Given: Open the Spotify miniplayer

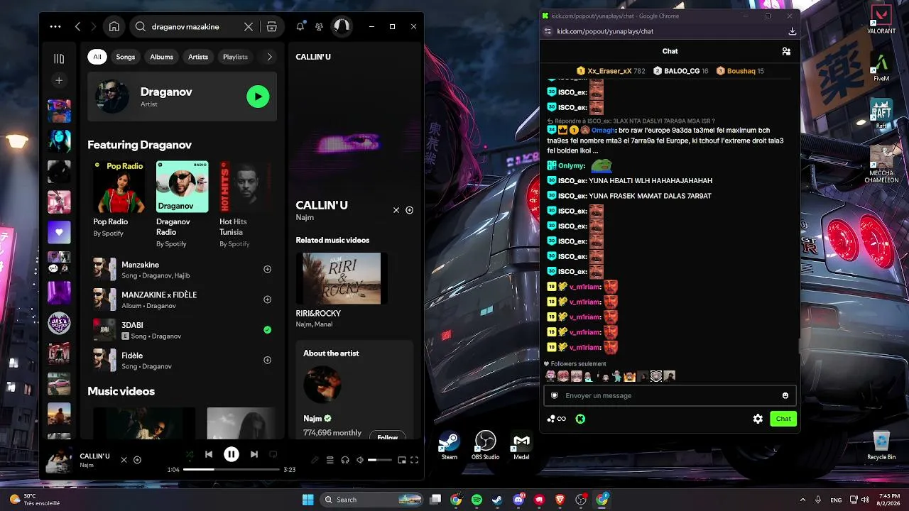Looking at the screenshot, I should [x=402, y=460].
